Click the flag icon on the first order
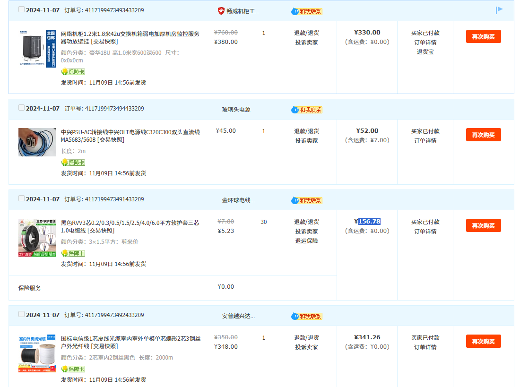520x387 pixels. click(x=499, y=10)
